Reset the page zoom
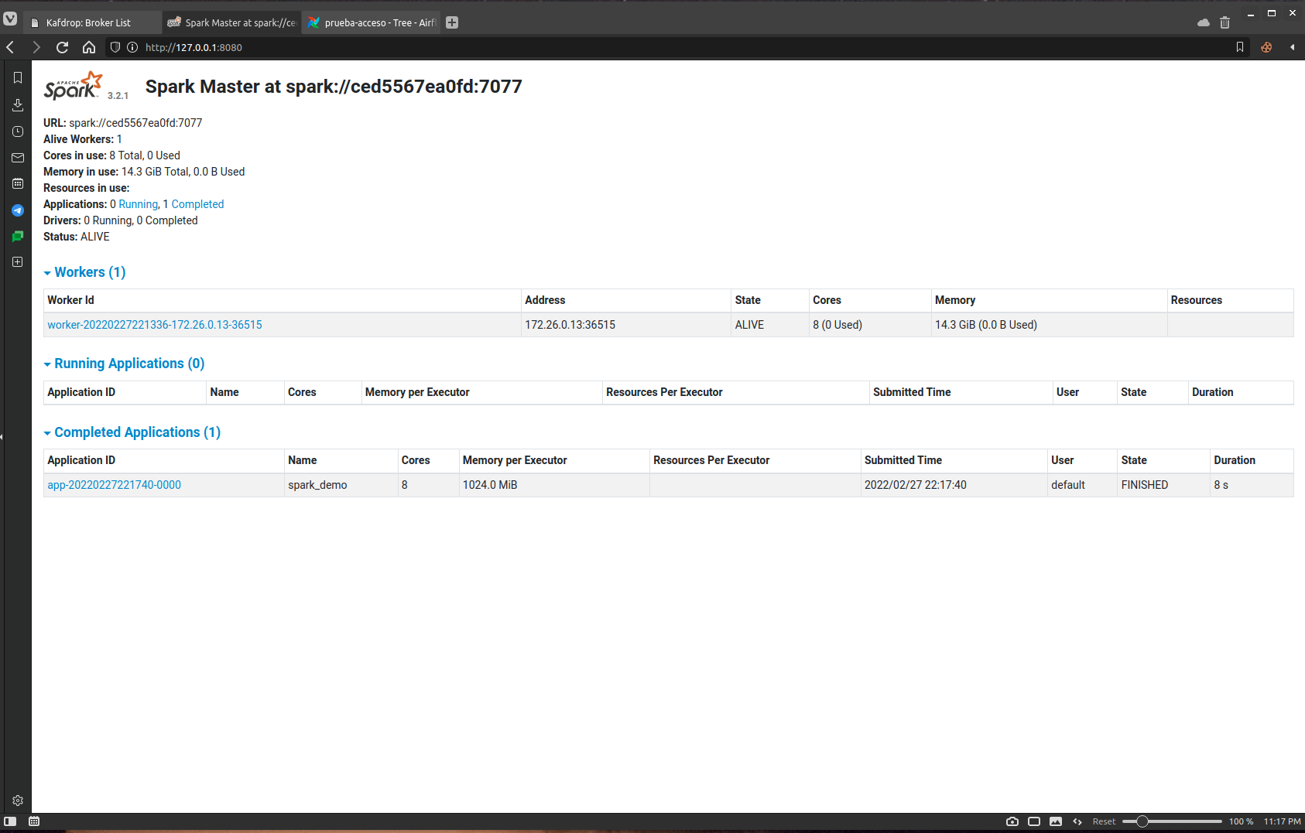The height and width of the screenshot is (833, 1305). [1104, 821]
